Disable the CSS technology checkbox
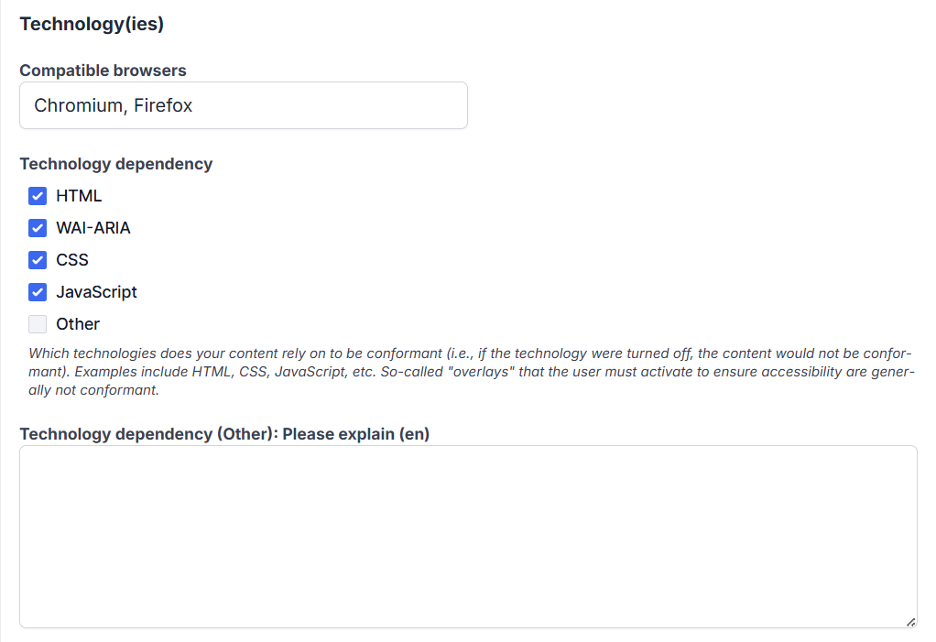 [x=38, y=260]
